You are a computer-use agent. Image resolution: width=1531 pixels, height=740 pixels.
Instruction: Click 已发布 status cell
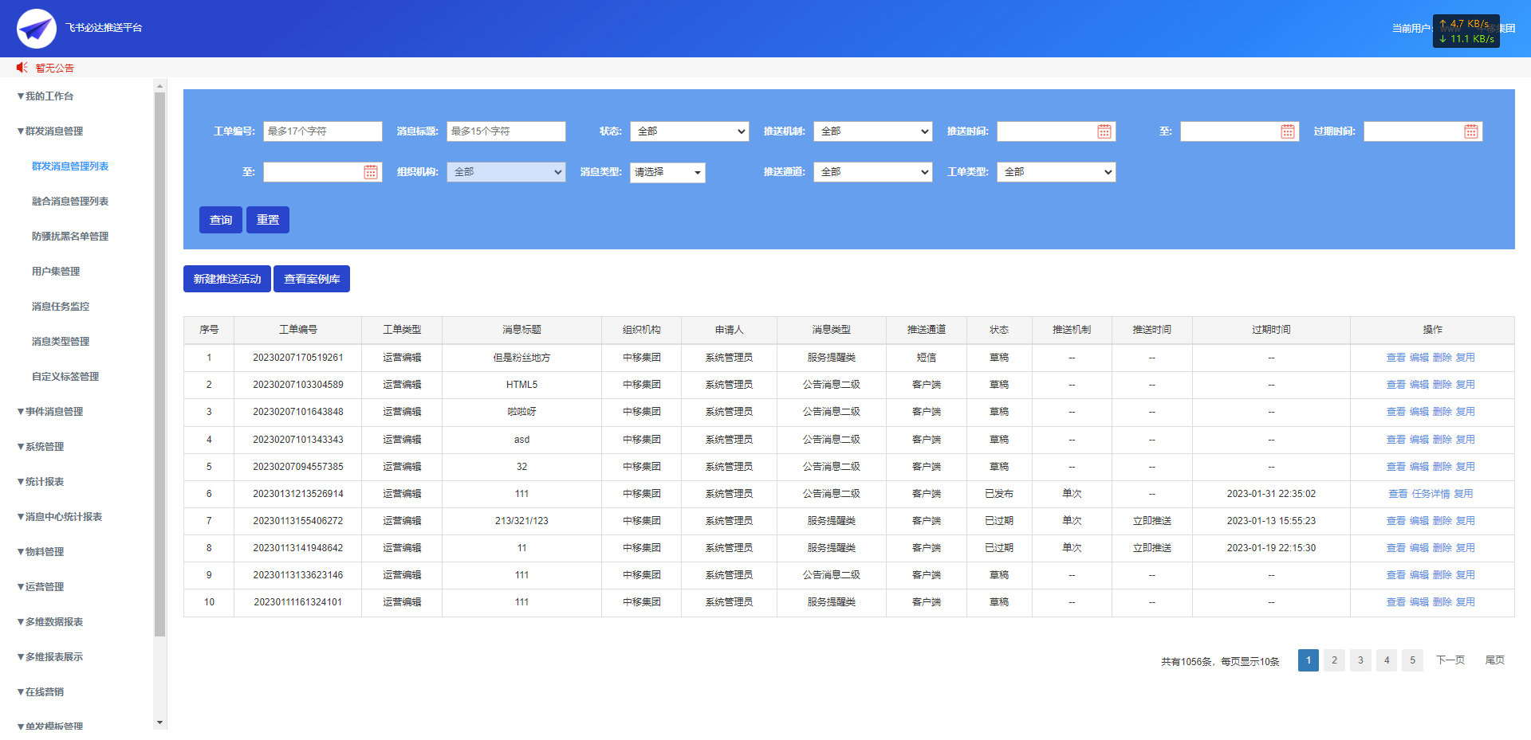coord(999,494)
